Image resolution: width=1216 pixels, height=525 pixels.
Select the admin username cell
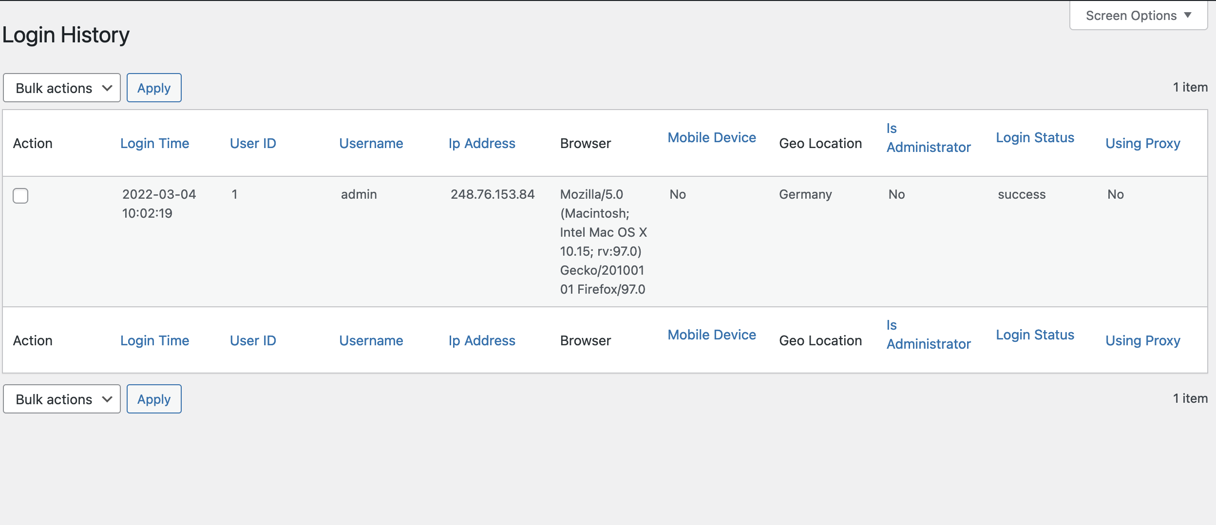[x=358, y=194]
